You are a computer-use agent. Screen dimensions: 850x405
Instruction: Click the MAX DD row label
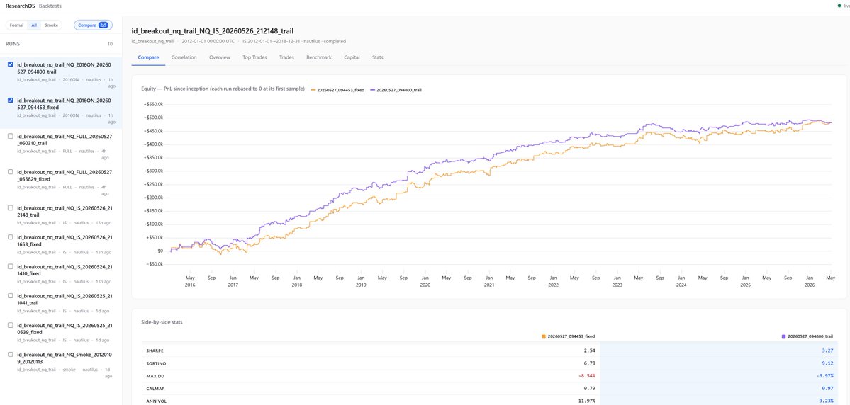(155, 375)
